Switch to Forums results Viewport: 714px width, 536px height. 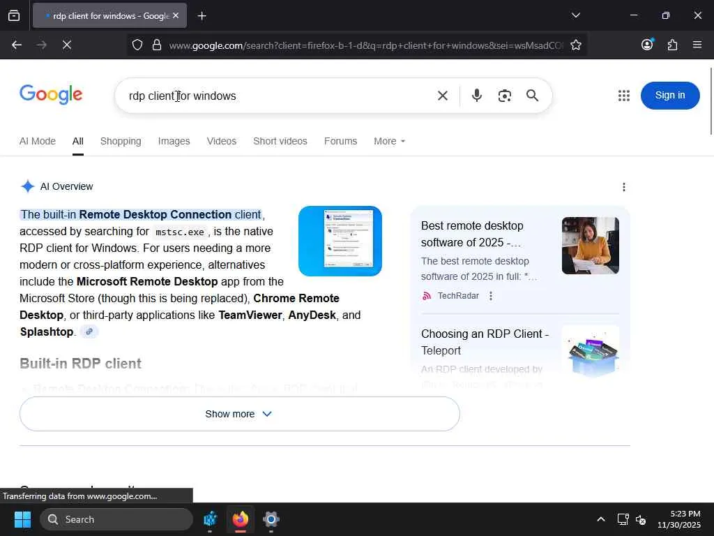pyautogui.click(x=340, y=141)
